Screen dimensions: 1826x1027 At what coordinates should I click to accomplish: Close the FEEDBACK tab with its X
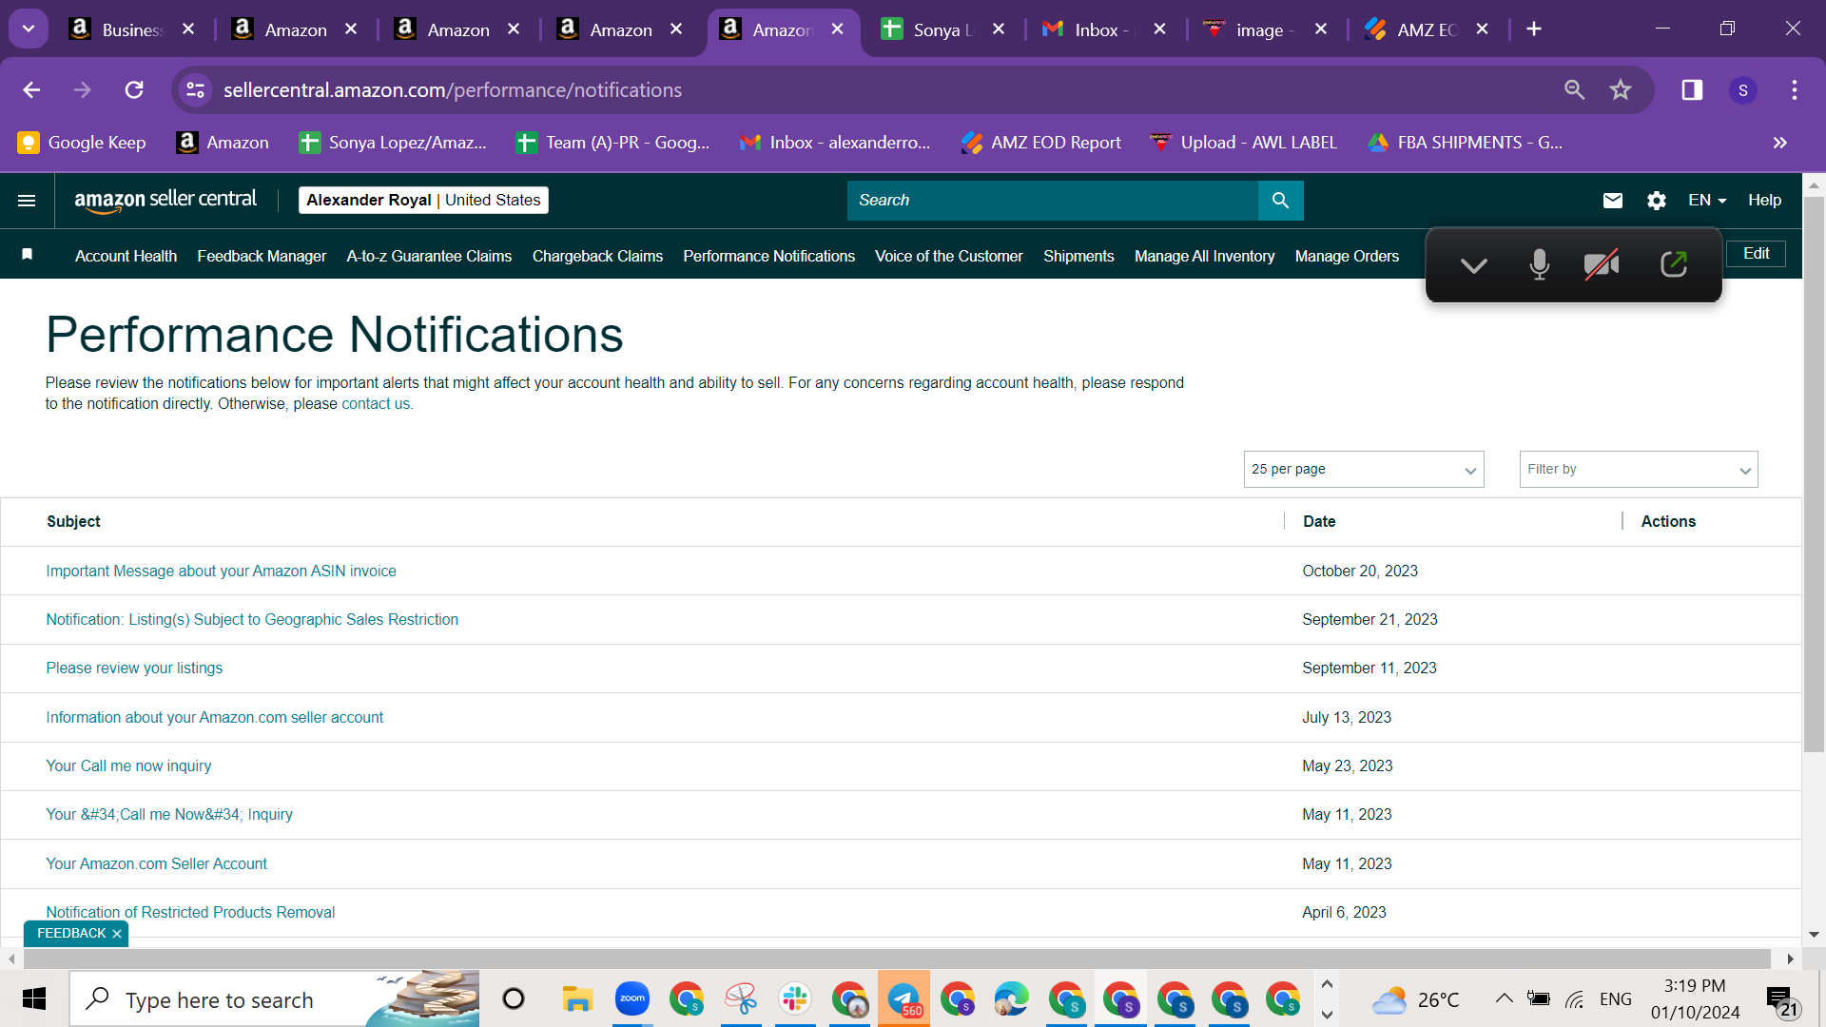[x=117, y=934]
